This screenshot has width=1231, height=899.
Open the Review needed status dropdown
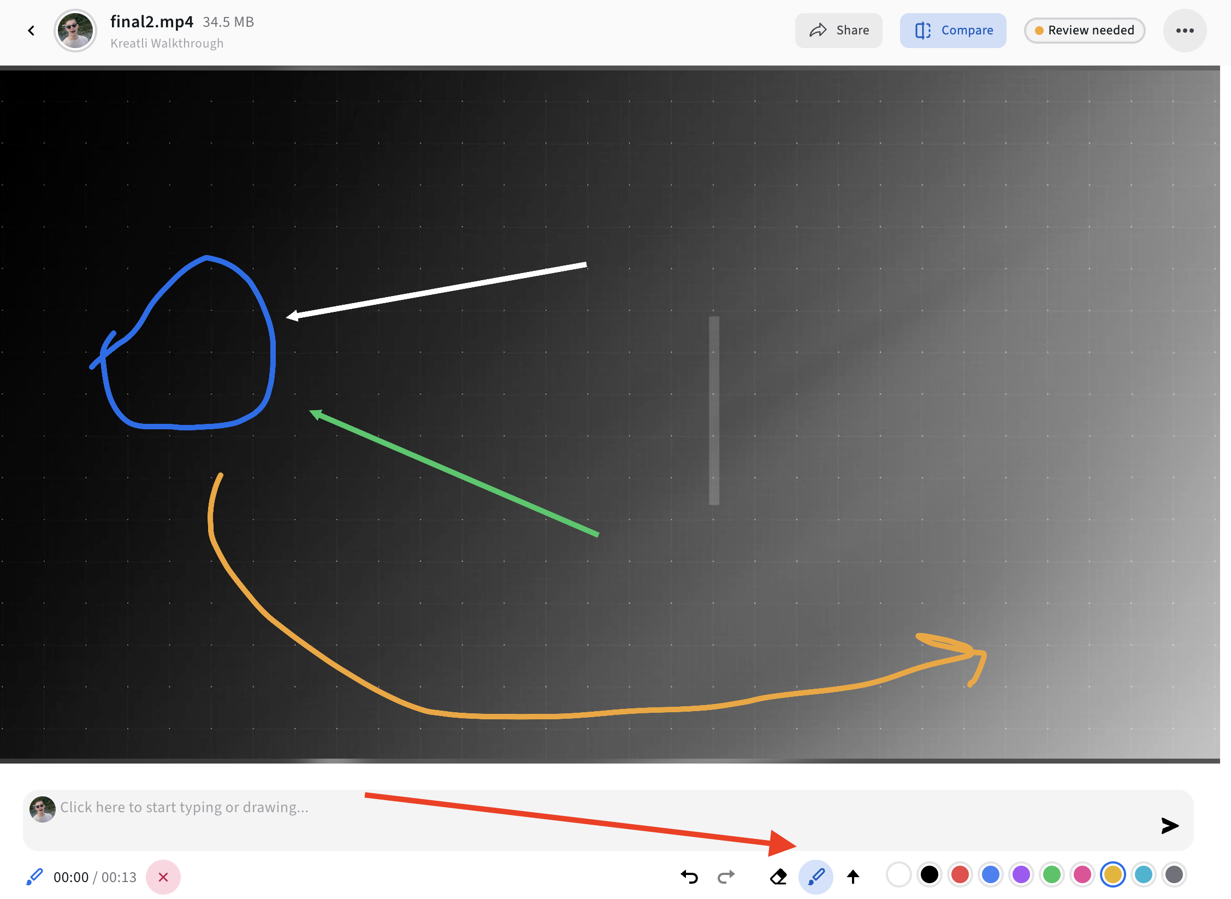[x=1084, y=30]
